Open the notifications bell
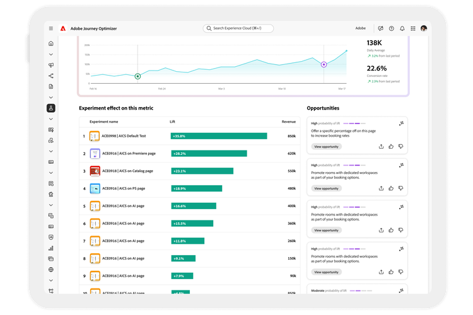473x315 pixels. [x=402, y=28]
